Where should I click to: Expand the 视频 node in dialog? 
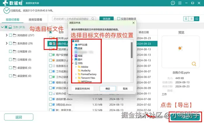pyautogui.click(x=73, y=56)
